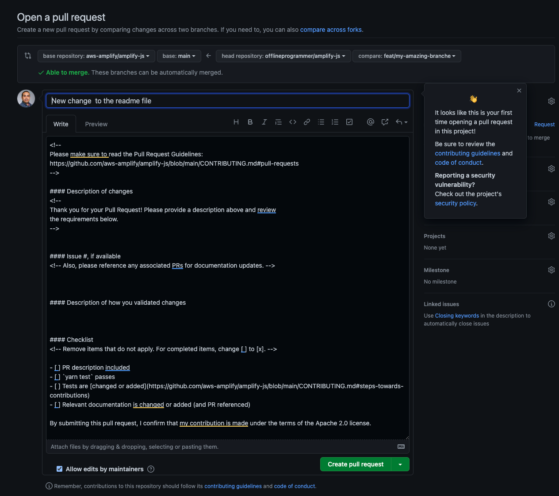Insert a numbered list
The width and height of the screenshot is (559, 496).
point(335,122)
